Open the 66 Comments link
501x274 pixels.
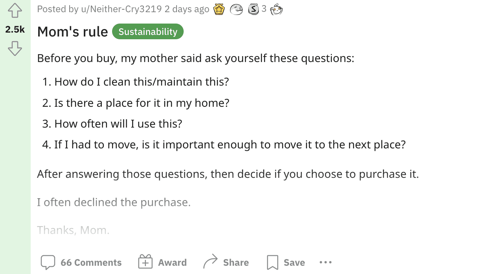(x=91, y=262)
